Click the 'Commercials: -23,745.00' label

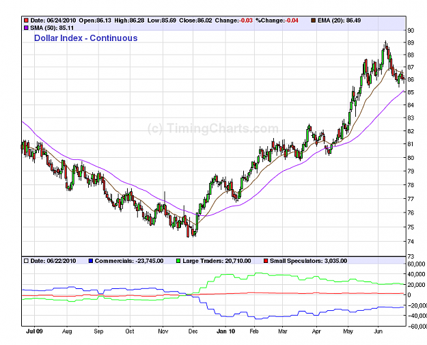[129, 261]
